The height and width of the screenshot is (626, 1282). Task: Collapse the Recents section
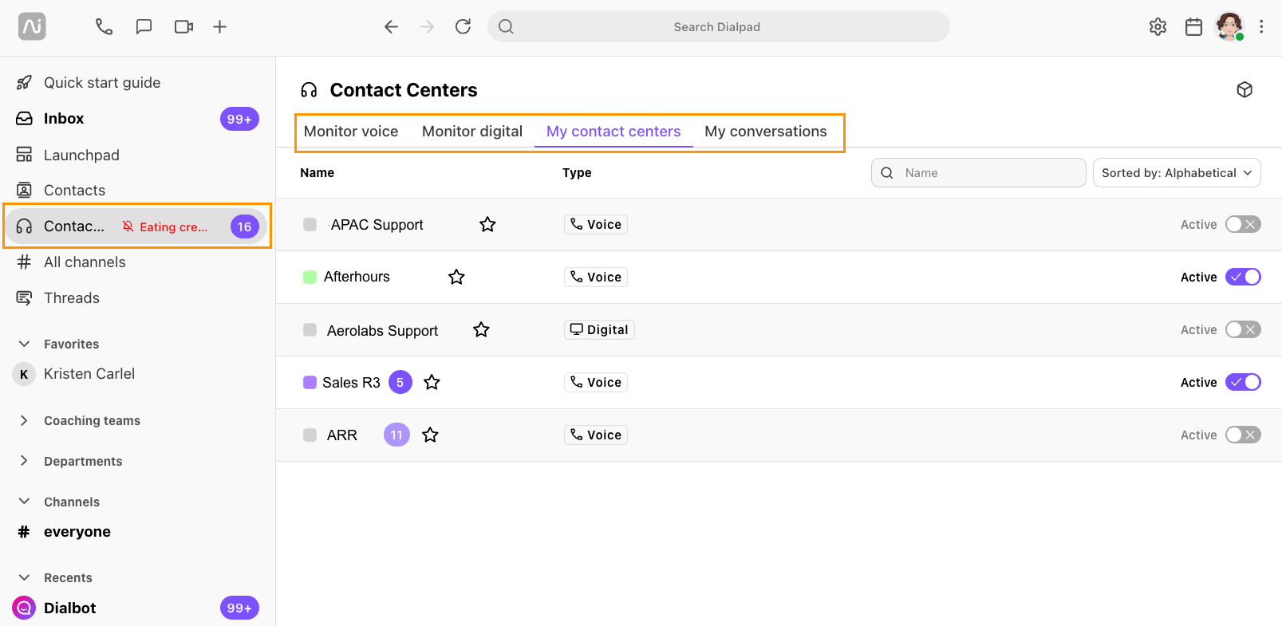[24, 577]
